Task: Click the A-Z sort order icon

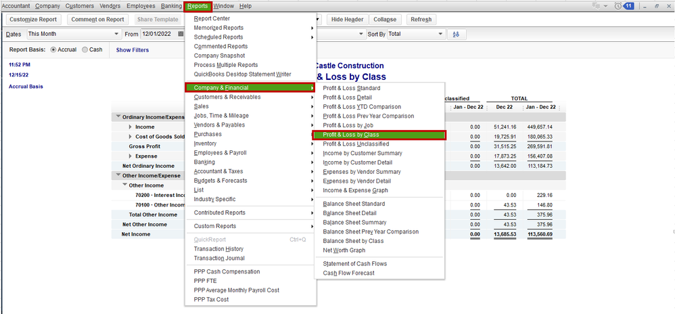Action: click(457, 35)
